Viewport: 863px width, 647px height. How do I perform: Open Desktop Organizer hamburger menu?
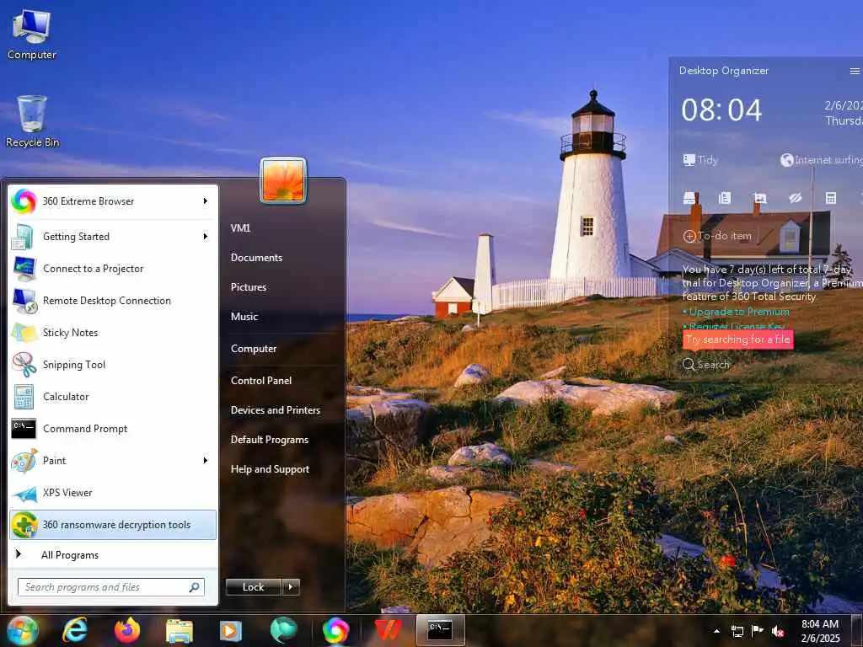click(855, 71)
